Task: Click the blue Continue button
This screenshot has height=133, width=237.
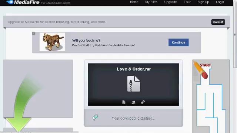Action: pyautogui.click(x=178, y=42)
